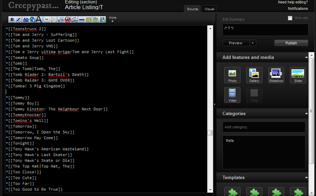Click the Add category input field
The height and width of the screenshot is (196, 316).
[264, 127]
